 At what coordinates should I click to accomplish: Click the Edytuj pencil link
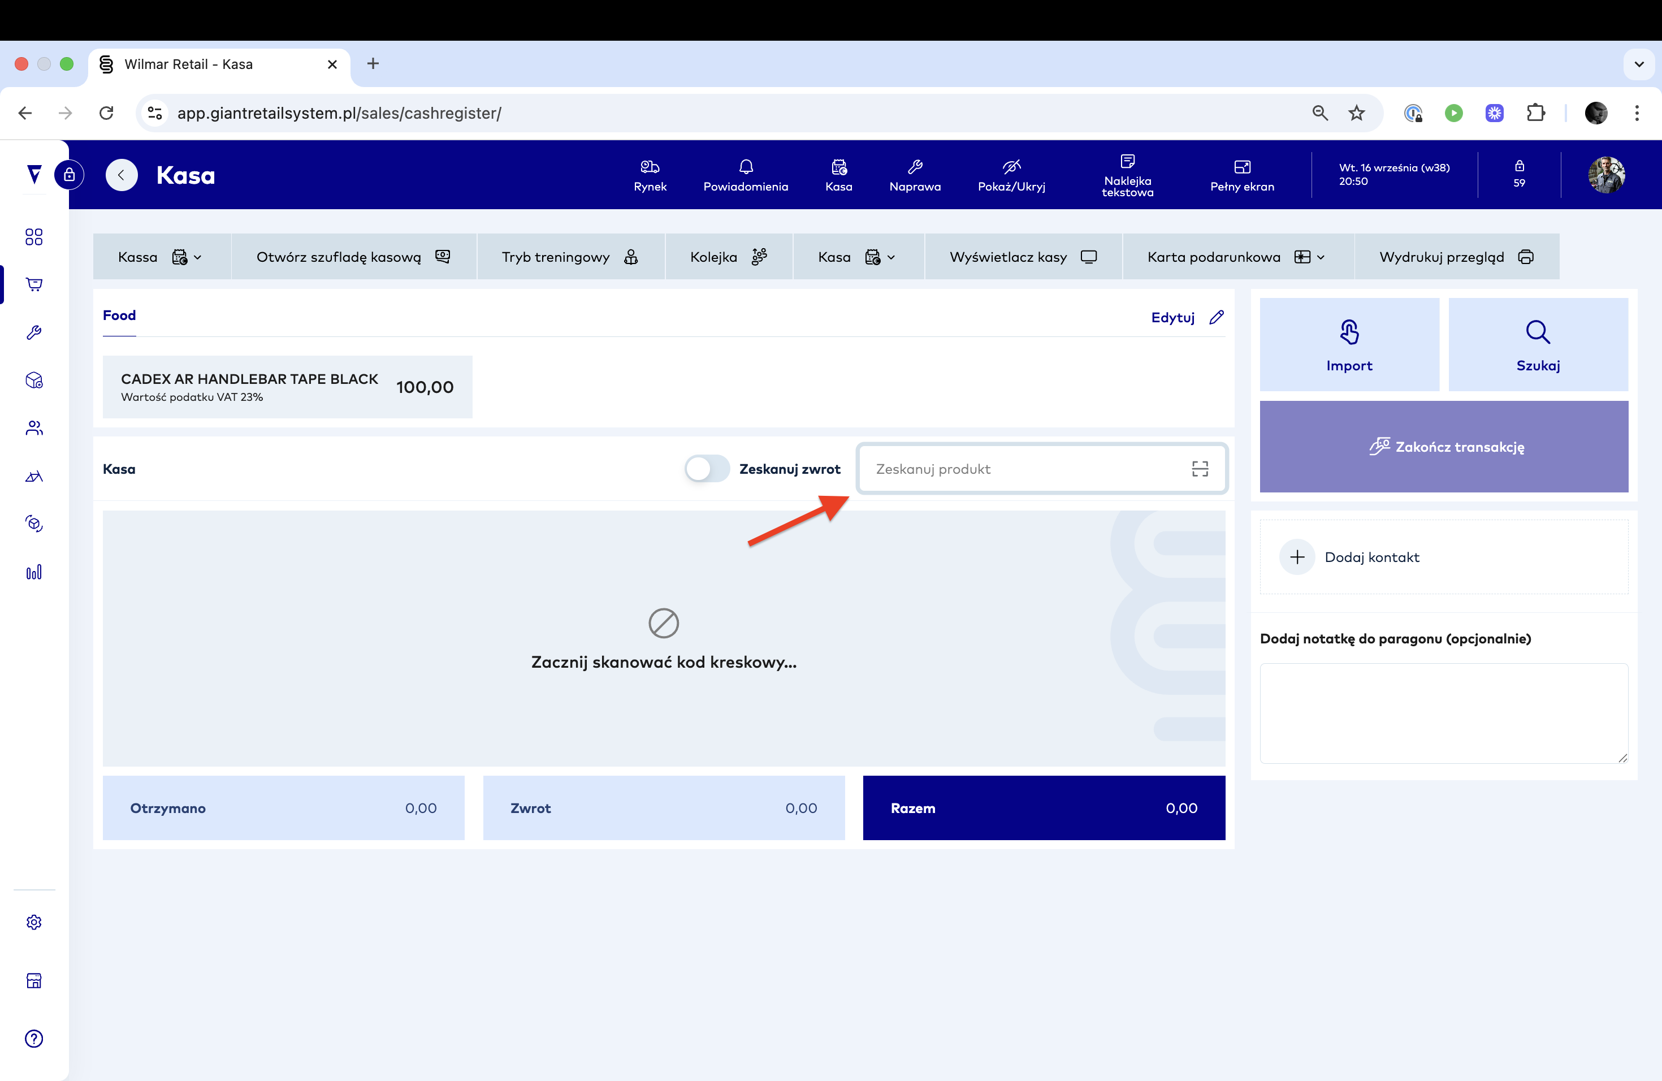coord(1187,317)
